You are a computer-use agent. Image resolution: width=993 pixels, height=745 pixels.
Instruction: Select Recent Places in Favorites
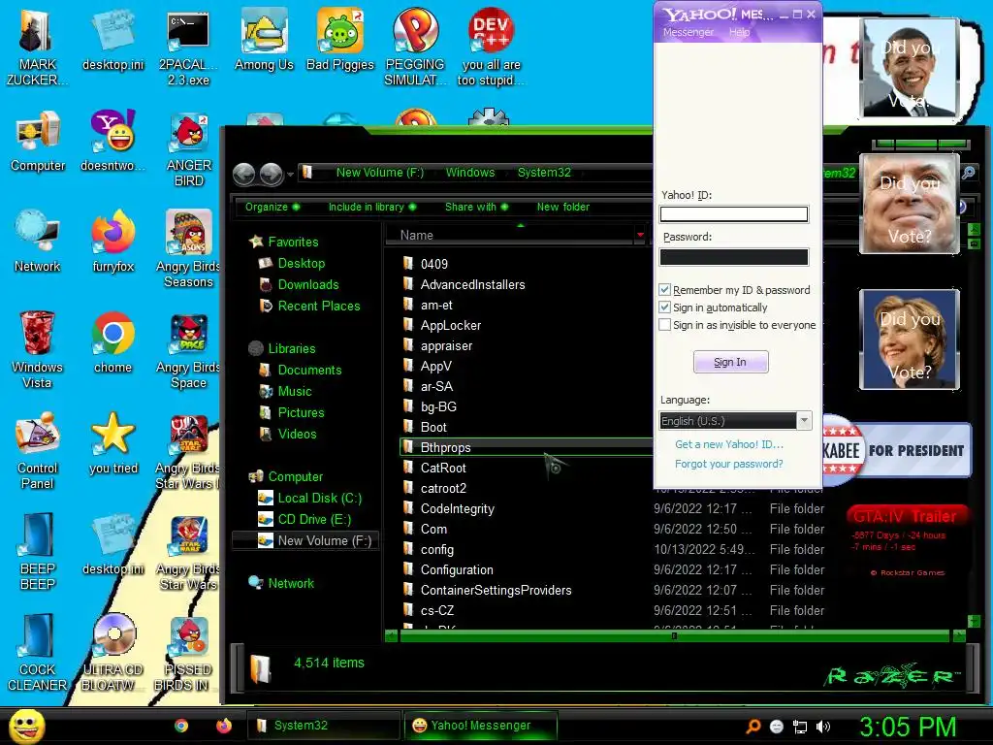pyautogui.click(x=318, y=306)
